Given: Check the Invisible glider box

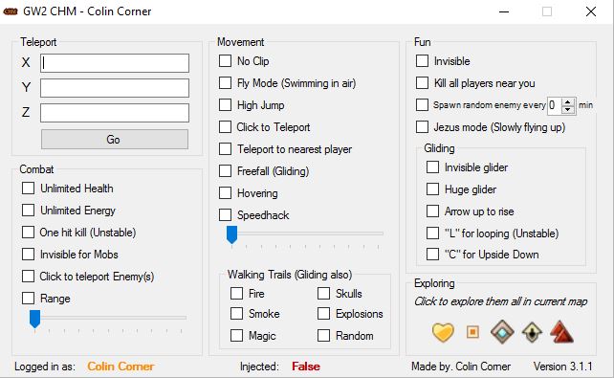Looking at the screenshot, I should (432, 167).
